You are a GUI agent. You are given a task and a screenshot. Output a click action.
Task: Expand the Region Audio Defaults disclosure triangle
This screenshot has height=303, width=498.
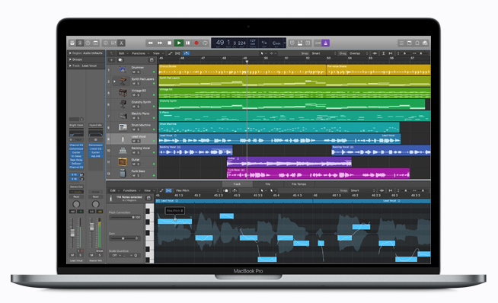coord(70,53)
